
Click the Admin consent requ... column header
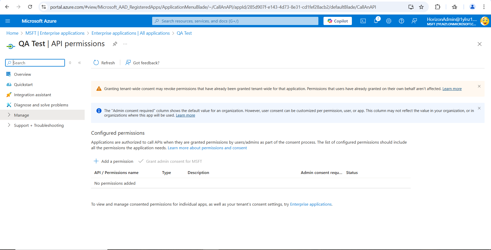pos(321,173)
